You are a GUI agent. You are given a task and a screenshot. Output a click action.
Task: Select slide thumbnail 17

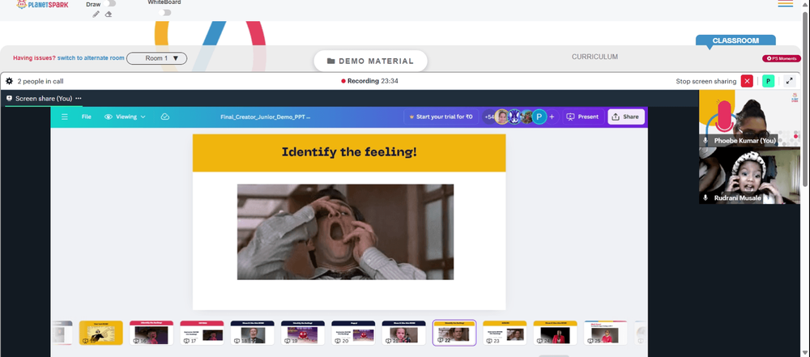point(202,333)
